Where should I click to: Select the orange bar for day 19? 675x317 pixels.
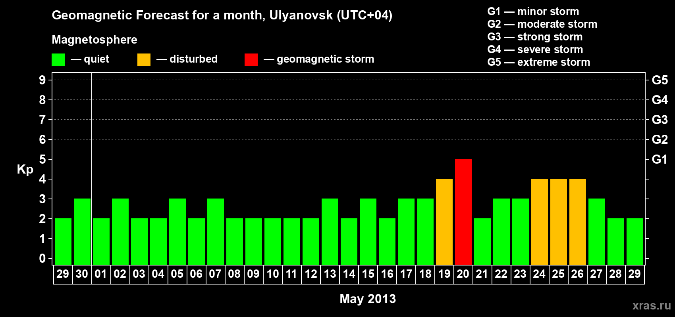click(444, 222)
